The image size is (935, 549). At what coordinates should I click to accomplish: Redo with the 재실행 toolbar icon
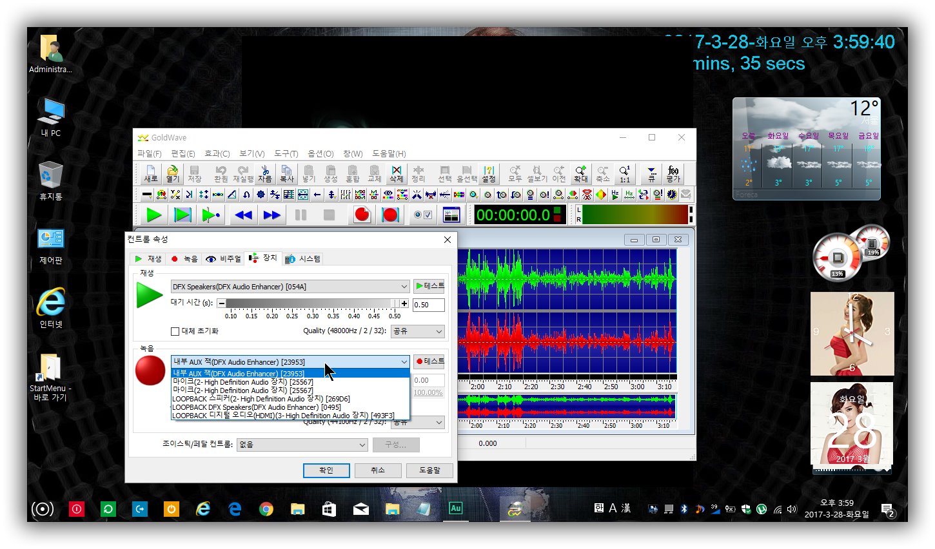click(x=243, y=173)
